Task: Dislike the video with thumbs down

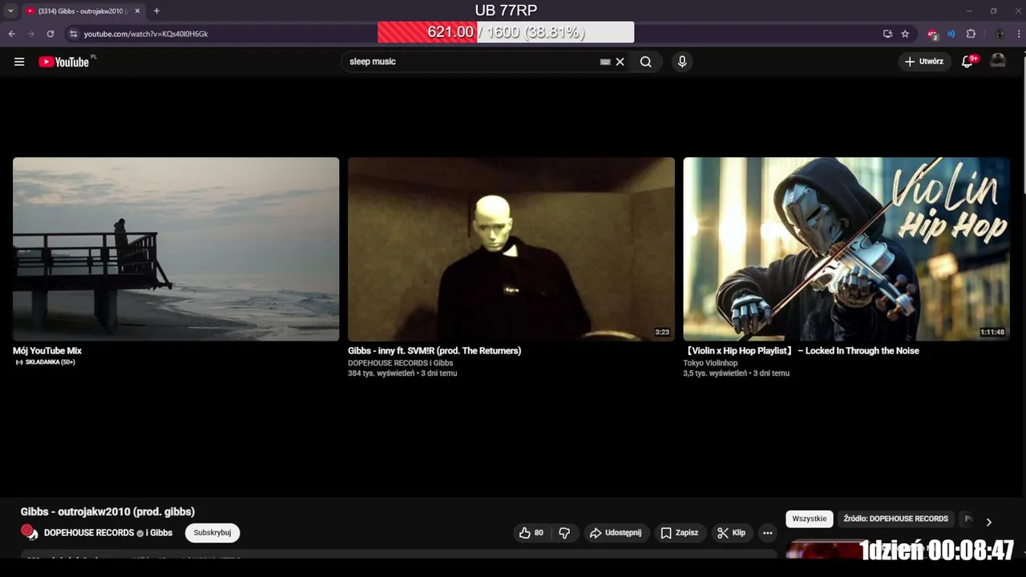Action: [564, 533]
